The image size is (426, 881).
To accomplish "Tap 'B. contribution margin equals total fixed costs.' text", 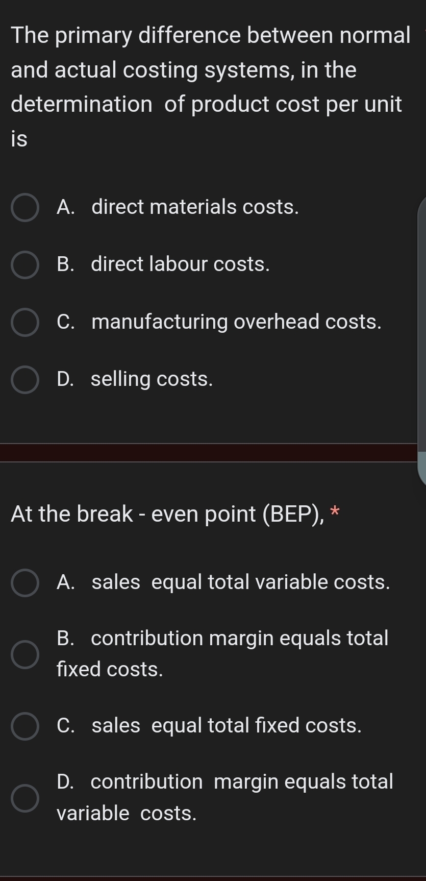I will pos(222,653).
